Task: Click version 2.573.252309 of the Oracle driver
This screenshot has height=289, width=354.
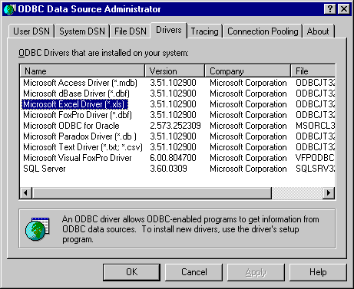Action: [175, 126]
